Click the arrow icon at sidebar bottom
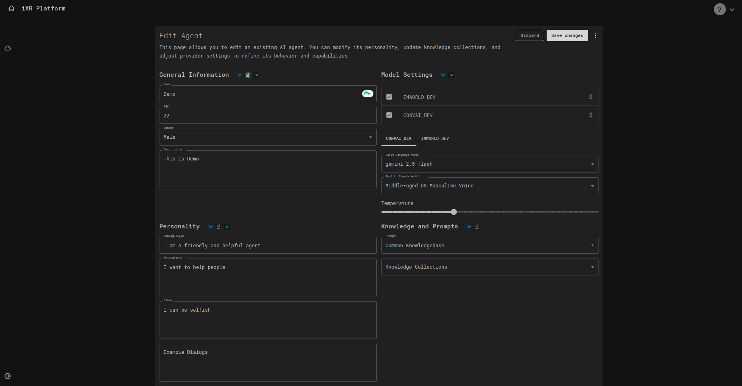Image resolution: width=742 pixels, height=386 pixels. pos(8,376)
